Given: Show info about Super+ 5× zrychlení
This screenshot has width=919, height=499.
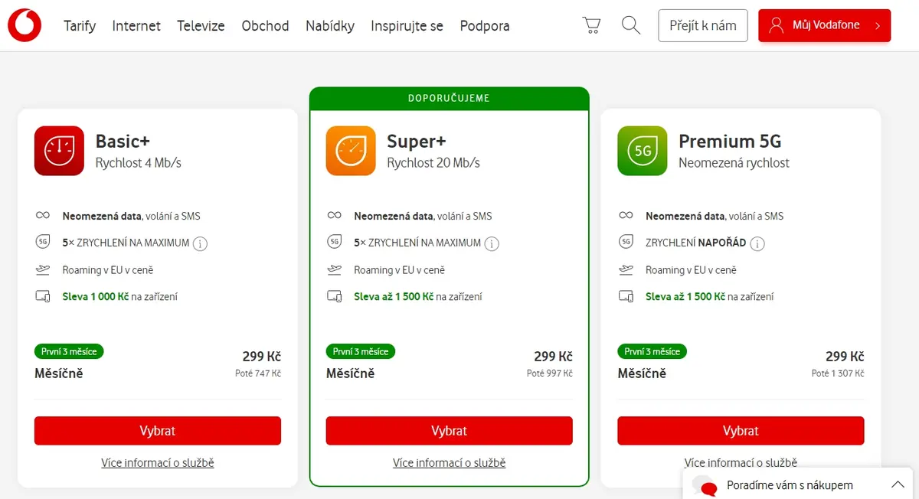Looking at the screenshot, I should pyautogui.click(x=492, y=243).
